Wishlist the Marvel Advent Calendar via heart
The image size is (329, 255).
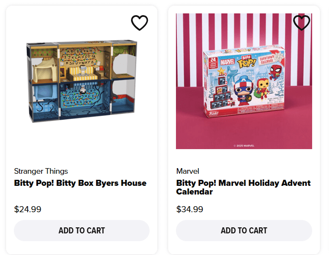point(301,23)
